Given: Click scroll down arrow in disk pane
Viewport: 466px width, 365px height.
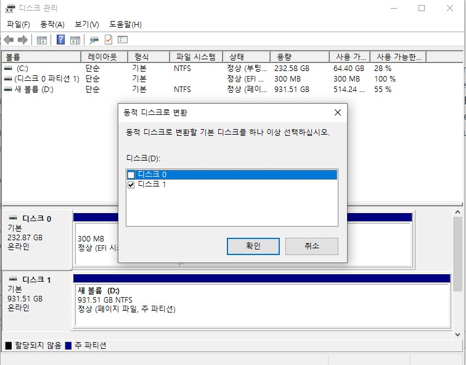Looking at the screenshot, I should (x=457, y=334).
